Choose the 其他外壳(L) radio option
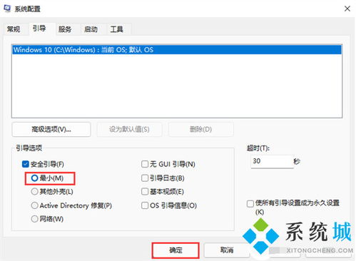The image size is (356, 261). click(34, 192)
